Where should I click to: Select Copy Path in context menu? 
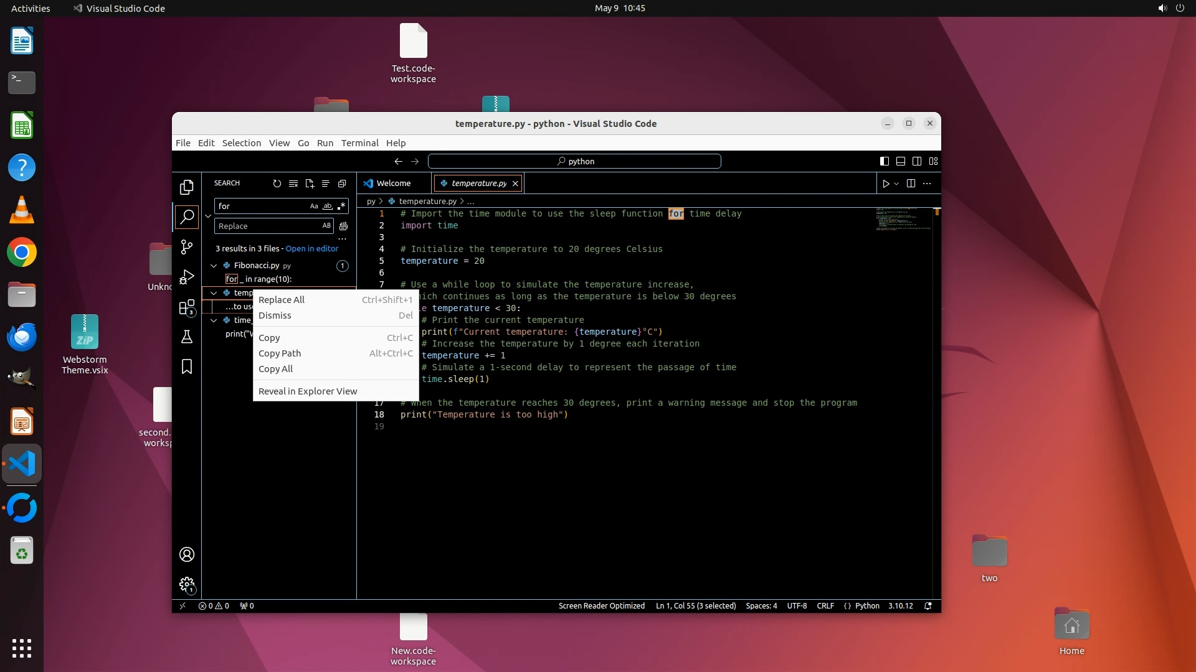click(x=280, y=353)
